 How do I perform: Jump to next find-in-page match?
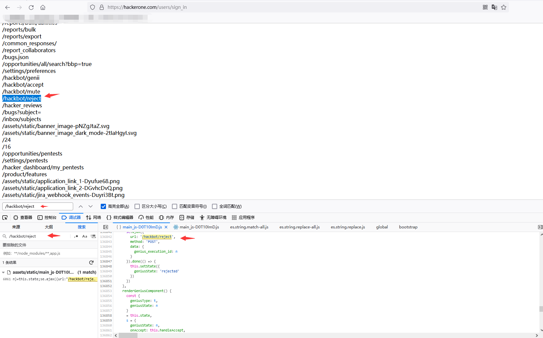pos(91,206)
